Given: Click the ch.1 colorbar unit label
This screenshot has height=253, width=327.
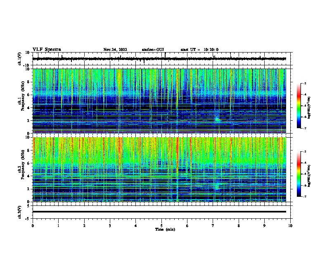Looking at the screenshot, I should [x=309, y=108].
